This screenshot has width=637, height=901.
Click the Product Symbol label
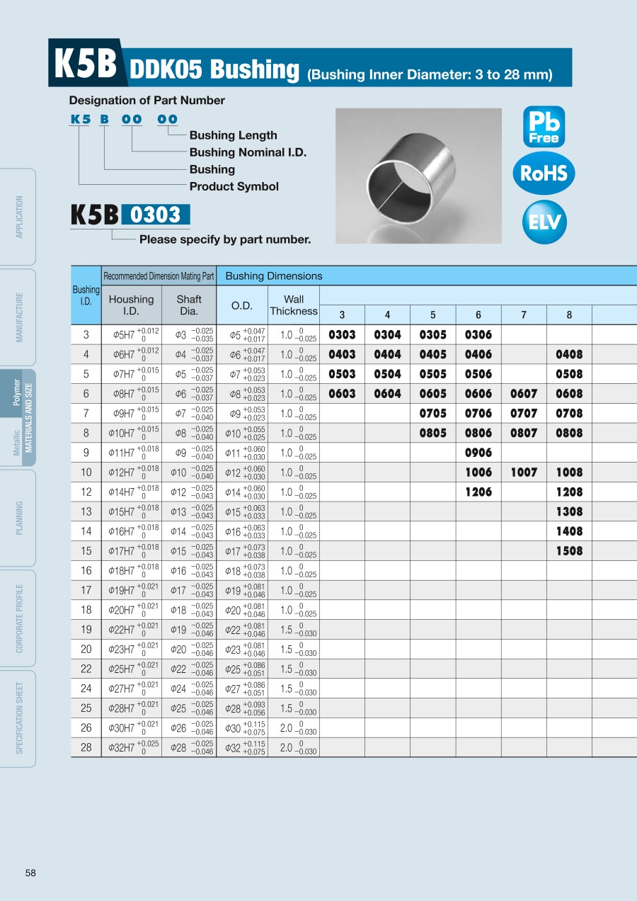tap(234, 187)
